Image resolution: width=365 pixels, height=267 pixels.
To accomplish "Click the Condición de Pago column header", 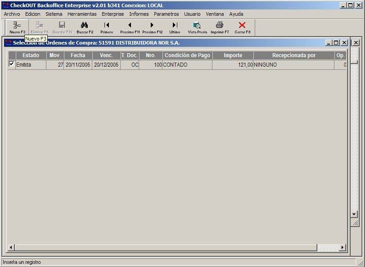I will 187,55.
